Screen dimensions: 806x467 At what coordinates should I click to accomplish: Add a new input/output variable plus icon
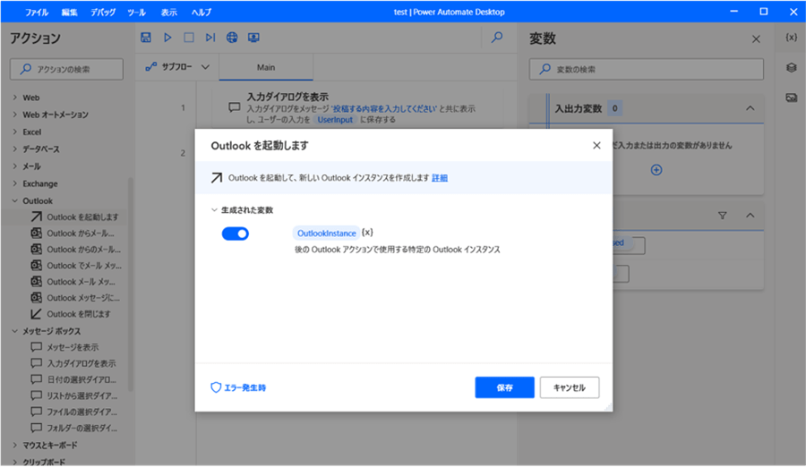656,170
